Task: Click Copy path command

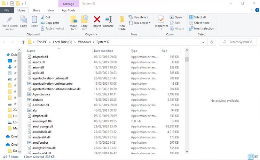Action: 50,23
